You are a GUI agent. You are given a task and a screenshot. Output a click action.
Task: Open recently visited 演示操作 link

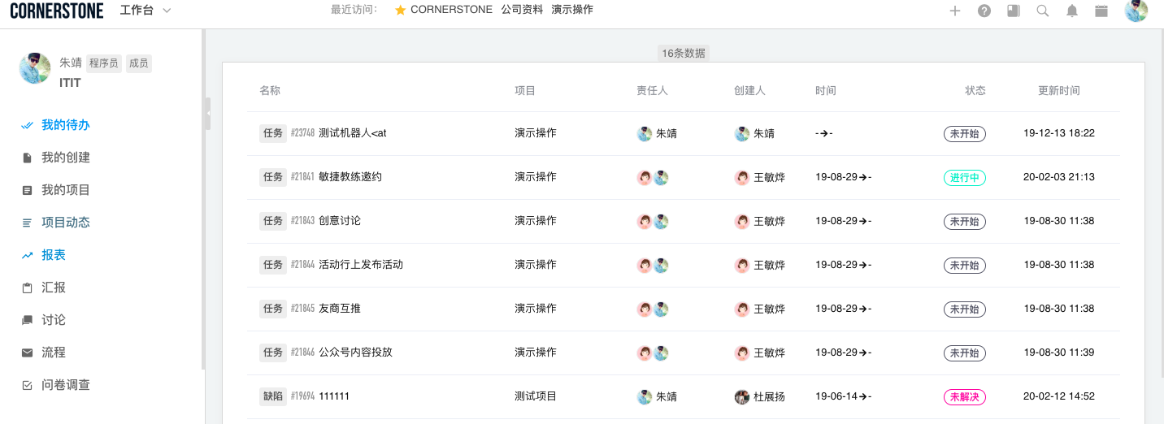pyautogui.click(x=572, y=10)
